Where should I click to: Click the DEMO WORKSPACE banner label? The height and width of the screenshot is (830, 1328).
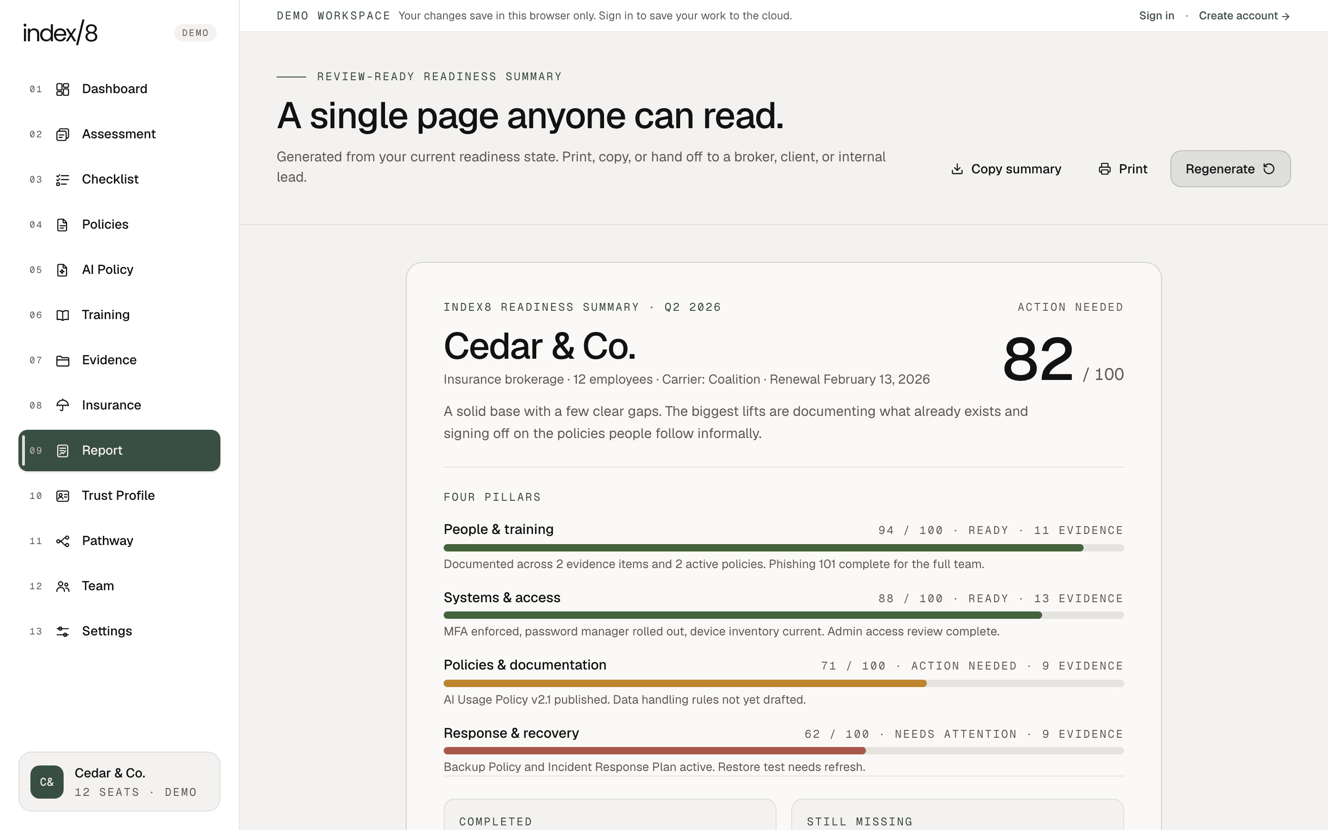point(333,16)
